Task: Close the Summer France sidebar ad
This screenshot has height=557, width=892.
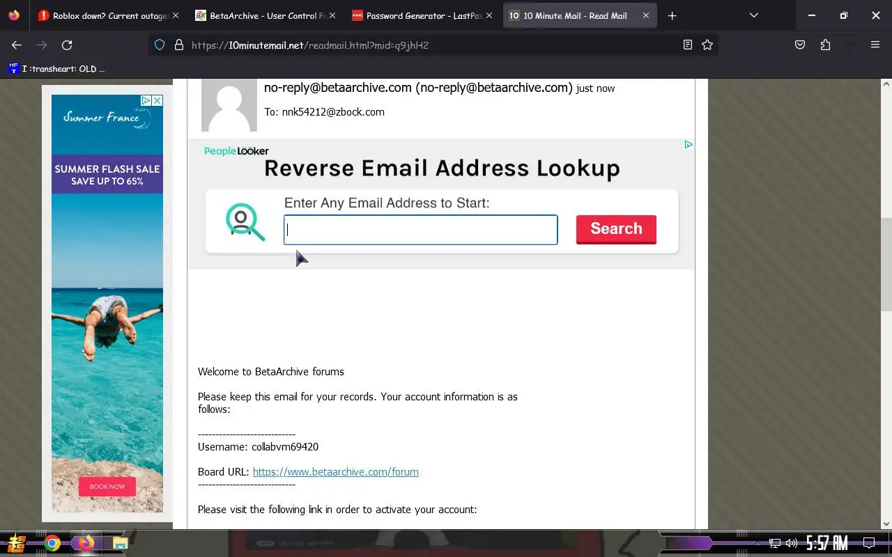Action: click(x=157, y=100)
